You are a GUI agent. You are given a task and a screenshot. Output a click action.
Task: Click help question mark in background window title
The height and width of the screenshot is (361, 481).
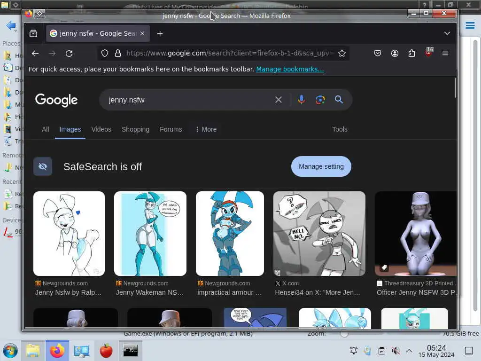click(x=424, y=5)
